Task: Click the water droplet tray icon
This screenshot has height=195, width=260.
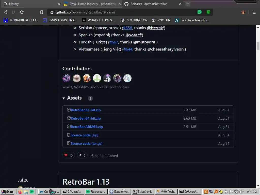Action: click(226, 192)
